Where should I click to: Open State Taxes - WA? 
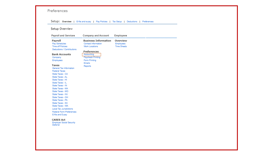coord(60,106)
